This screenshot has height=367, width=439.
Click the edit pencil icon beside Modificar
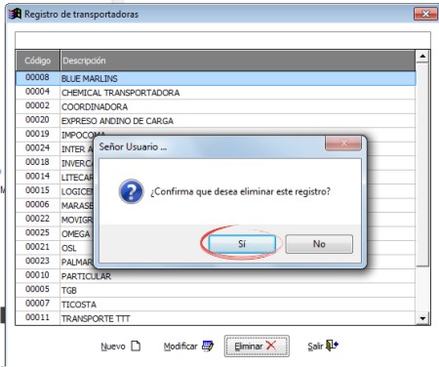point(208,346)
